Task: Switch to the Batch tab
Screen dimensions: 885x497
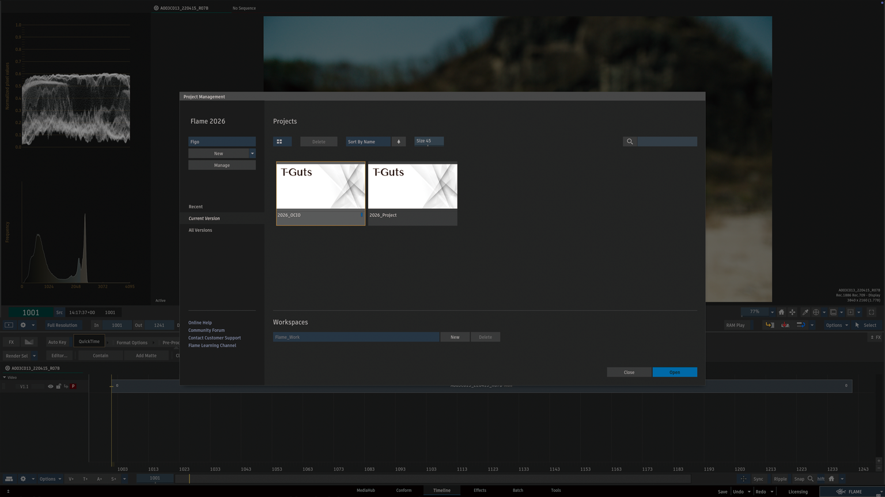Action: point(518,491)
